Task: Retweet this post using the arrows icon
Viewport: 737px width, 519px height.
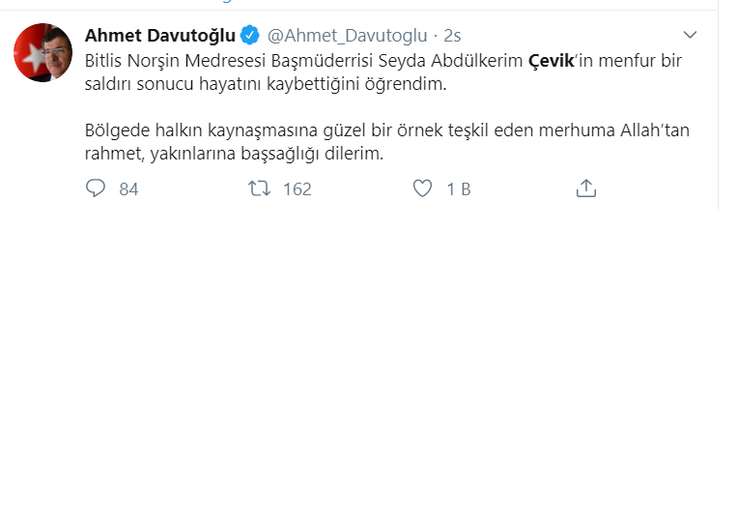Action: click(259, 188)
